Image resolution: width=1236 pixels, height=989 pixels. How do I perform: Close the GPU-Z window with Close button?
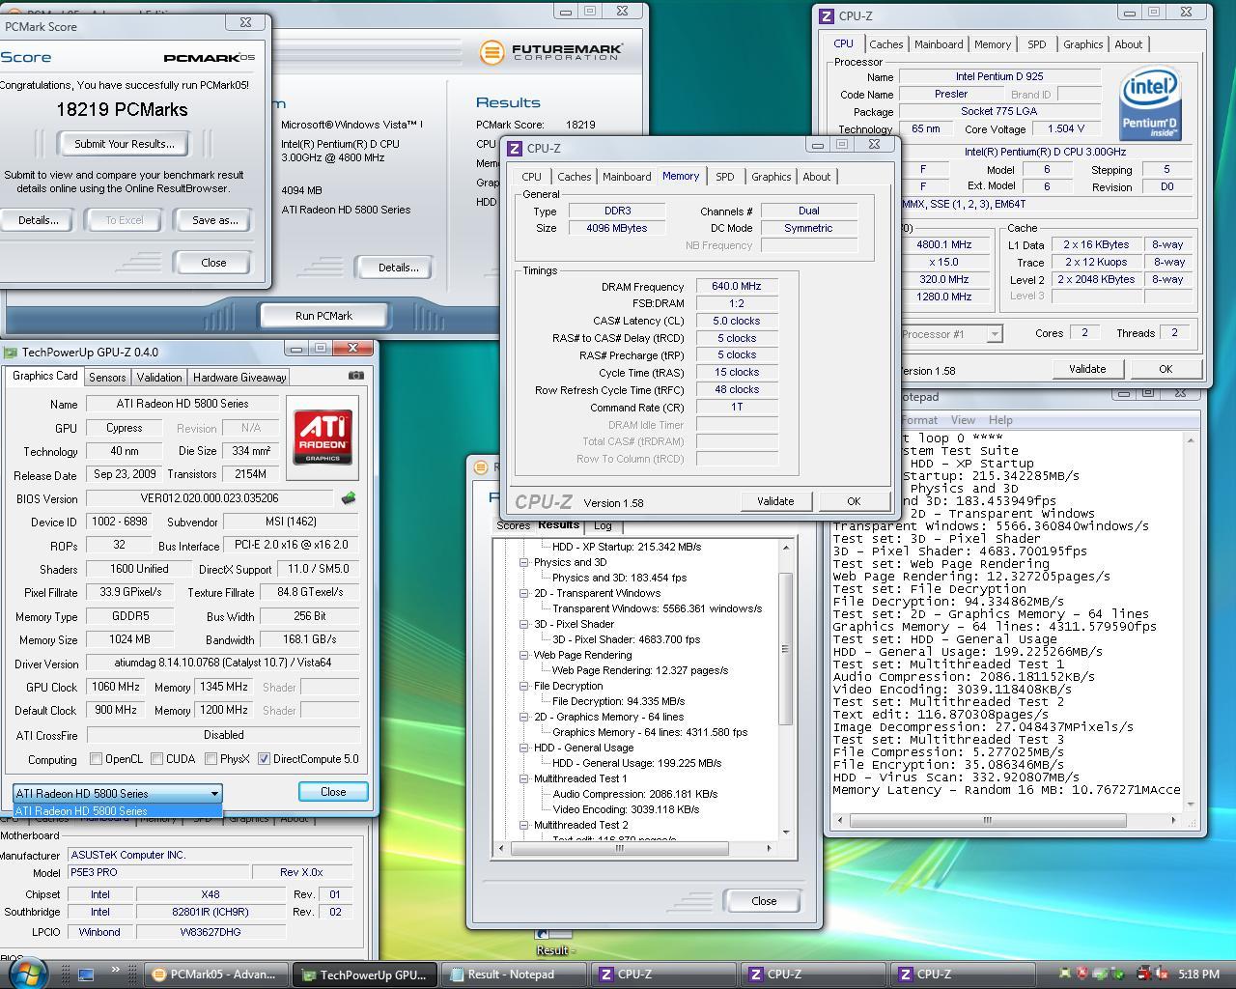[x=333, y=792]
